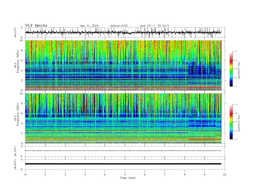253x196 pixels.
Task: Click time axis tick label "7"
Action: click(x=165, y=175)
